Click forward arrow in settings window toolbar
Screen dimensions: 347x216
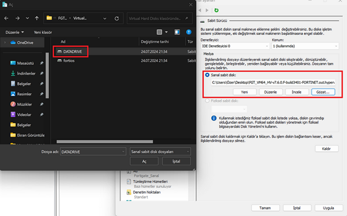pos(207,10)
